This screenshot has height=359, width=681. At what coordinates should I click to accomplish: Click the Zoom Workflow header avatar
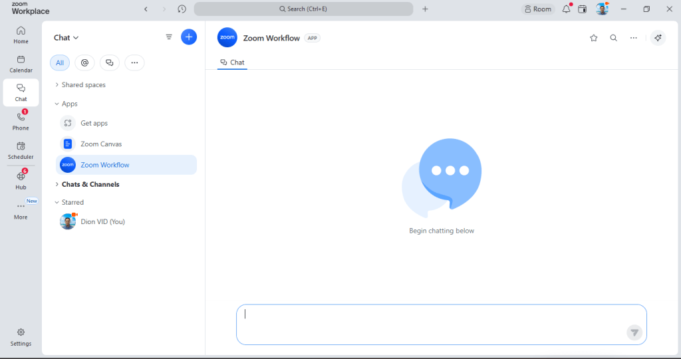227,37
